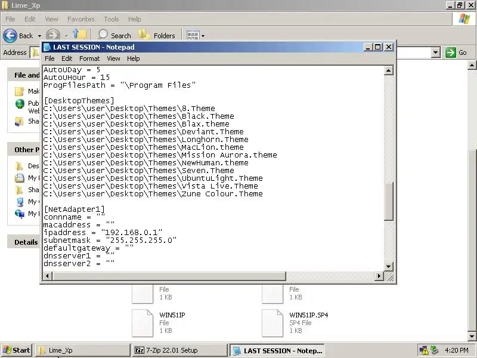477x358 pixels.
Task: Click My Computer icon in Other Places
Action: tap(20, 202)
